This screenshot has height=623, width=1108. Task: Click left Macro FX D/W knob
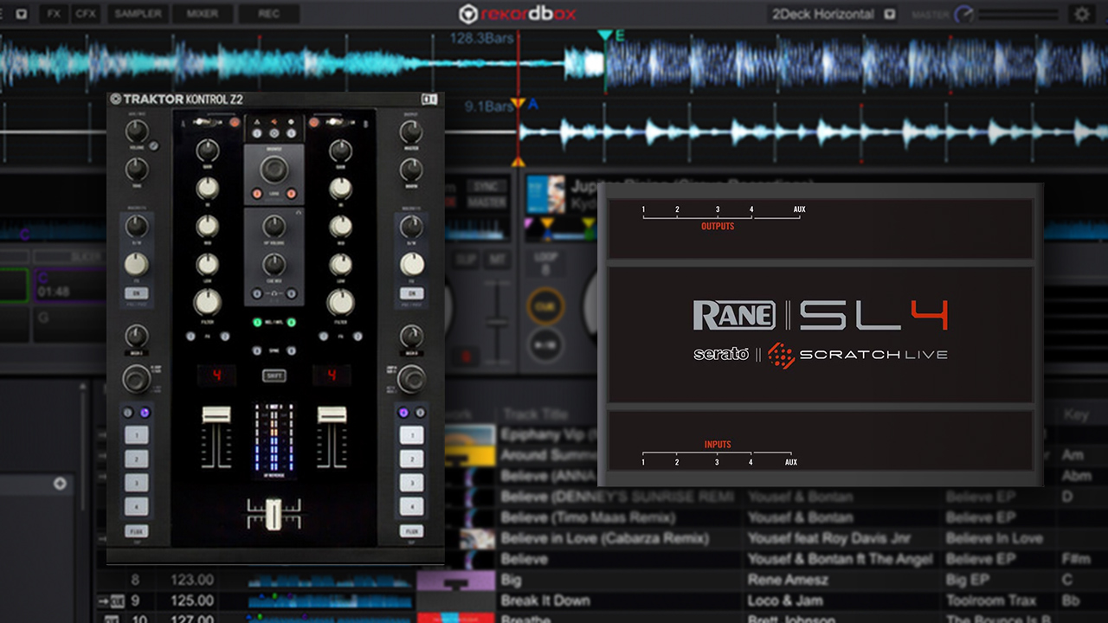click(136, 227)
